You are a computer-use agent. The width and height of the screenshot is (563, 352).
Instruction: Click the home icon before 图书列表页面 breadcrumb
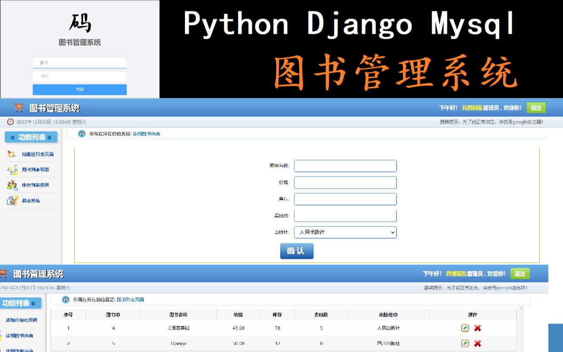click(66, 299)
